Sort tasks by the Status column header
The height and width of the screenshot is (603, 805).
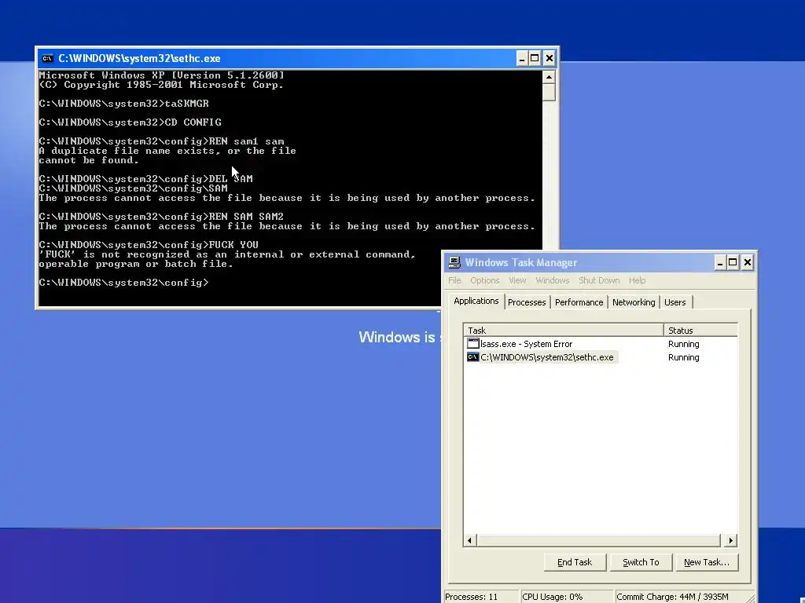[x=700, y=331]
